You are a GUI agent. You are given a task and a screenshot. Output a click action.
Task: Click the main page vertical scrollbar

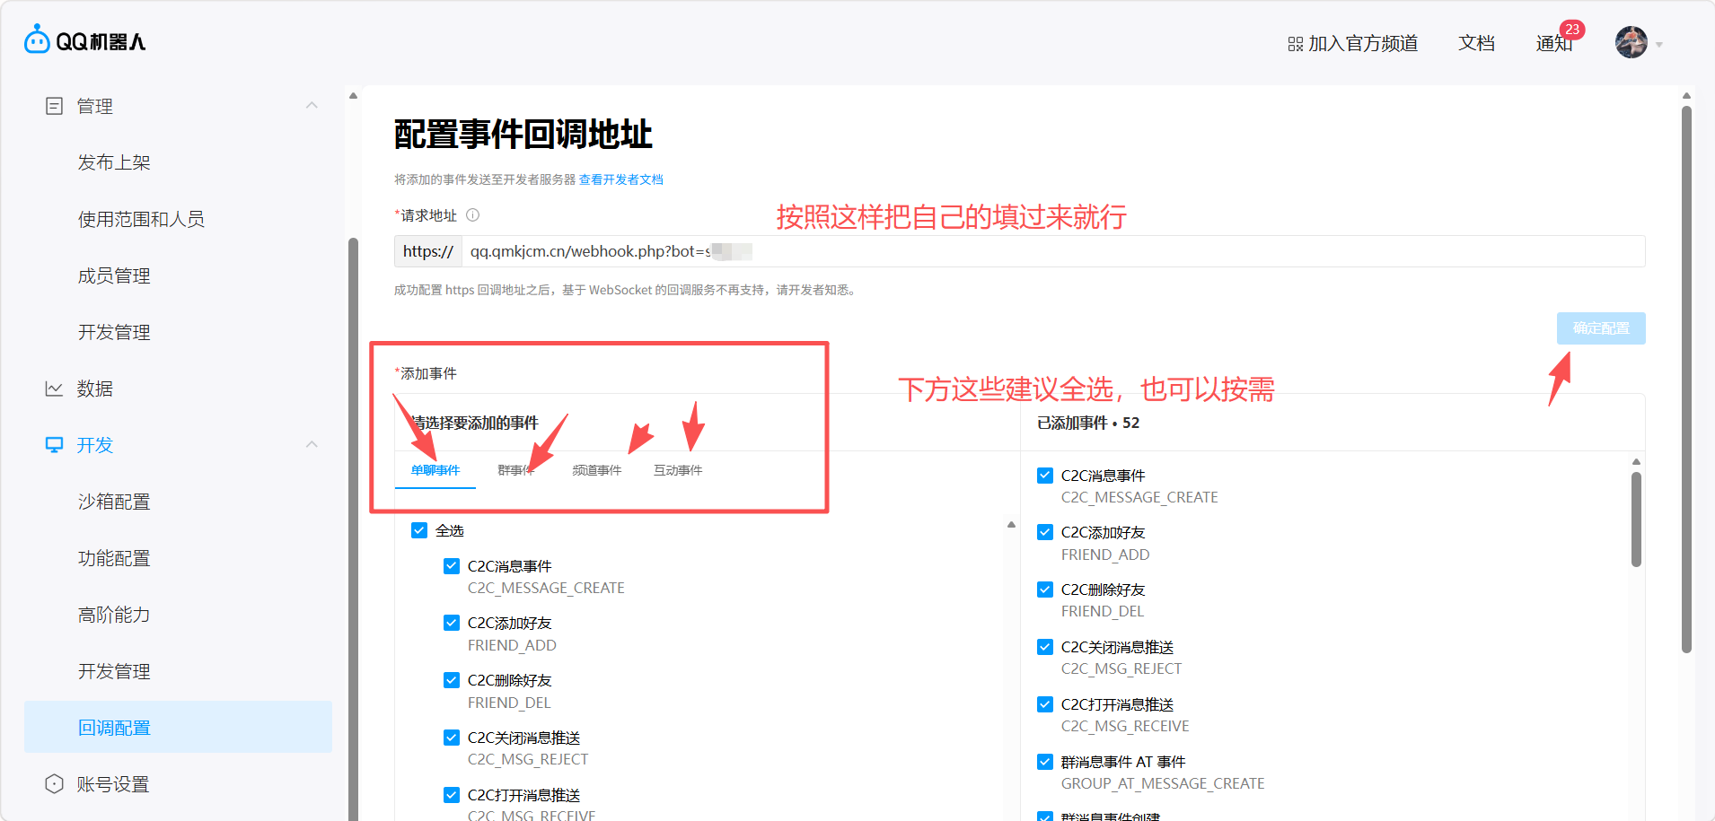(x=1686, y=380)
